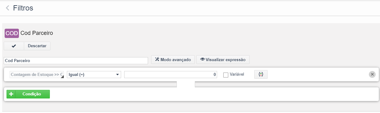Image resolution: width=380 pixels, height=113 pixels.
Task: Click Visualizar expressão
Action: [223, 60]
